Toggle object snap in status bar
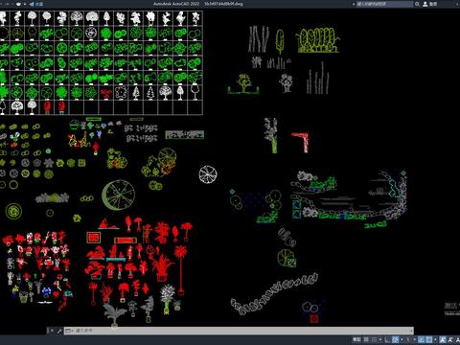This screenshot has height=345, width=460. point(429,339)
